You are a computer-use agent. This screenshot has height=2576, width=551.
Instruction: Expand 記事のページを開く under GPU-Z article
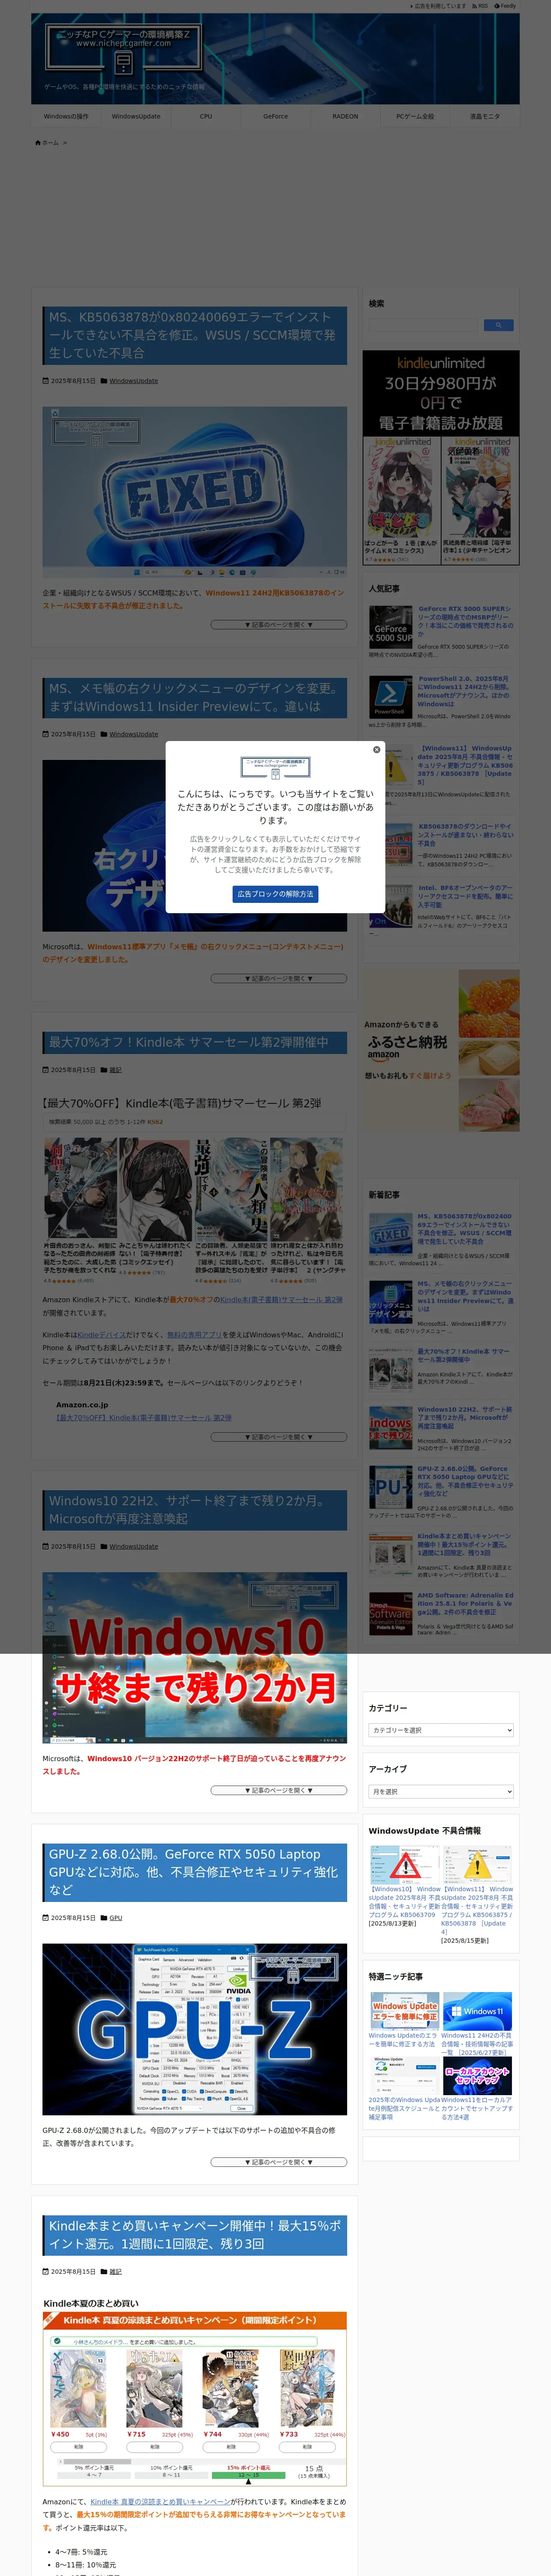point(279,2162)
